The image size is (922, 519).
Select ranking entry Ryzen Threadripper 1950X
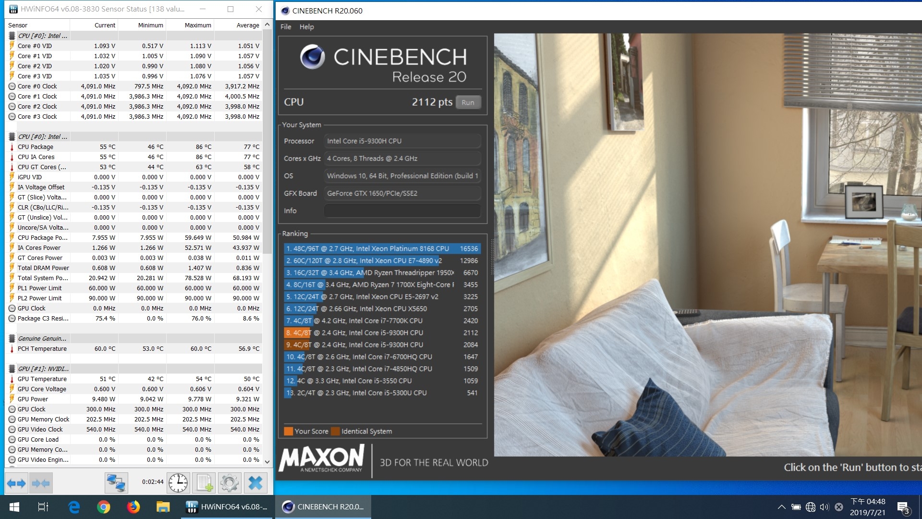382,272
